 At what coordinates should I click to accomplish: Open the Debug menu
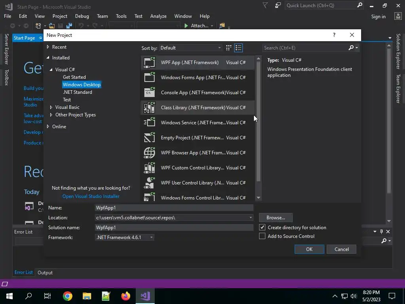tap(82, 16)
